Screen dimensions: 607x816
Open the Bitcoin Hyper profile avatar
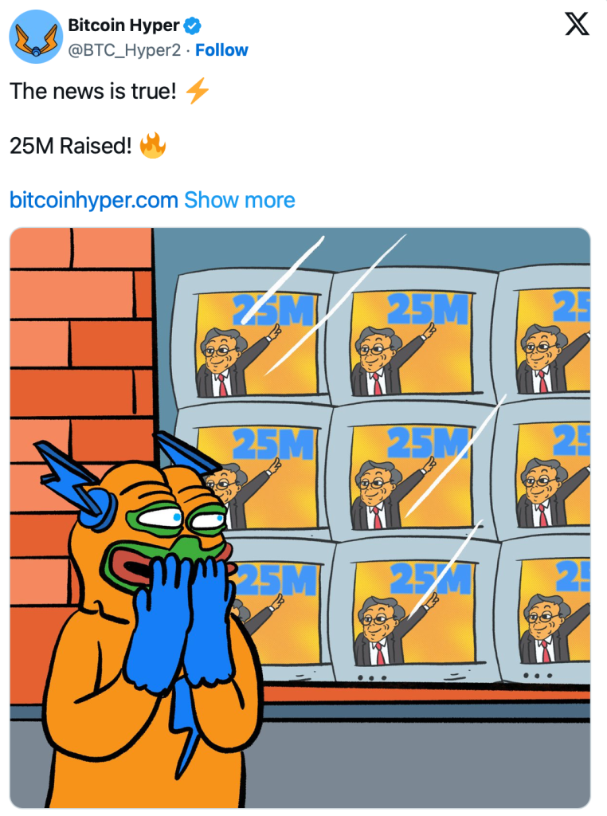(36, 37)
